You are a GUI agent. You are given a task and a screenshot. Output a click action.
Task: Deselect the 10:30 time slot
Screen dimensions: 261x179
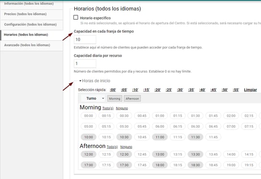click(124, 137)
